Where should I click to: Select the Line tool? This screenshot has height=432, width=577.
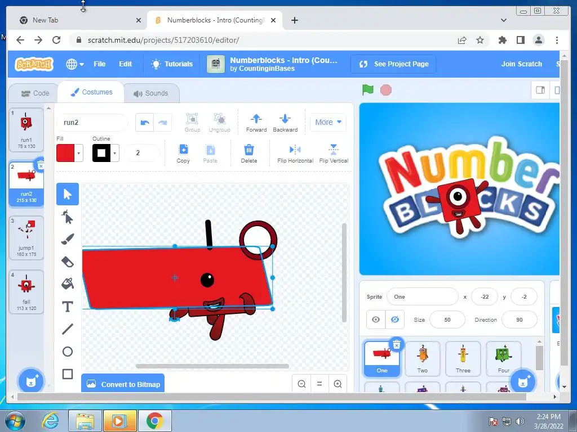pyautogui.click(x=68, y=328)
